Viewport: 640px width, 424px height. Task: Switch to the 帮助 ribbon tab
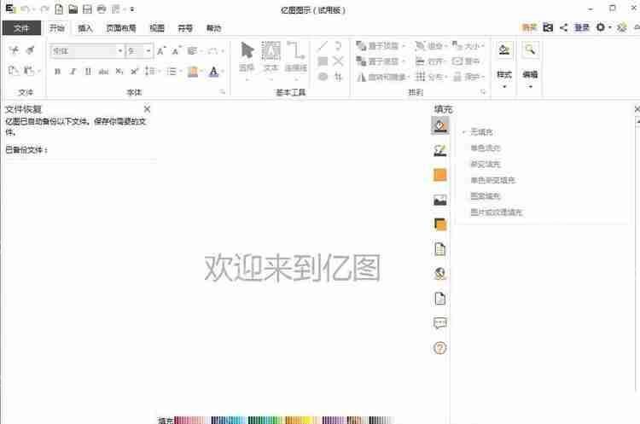(x=214, y=28)
